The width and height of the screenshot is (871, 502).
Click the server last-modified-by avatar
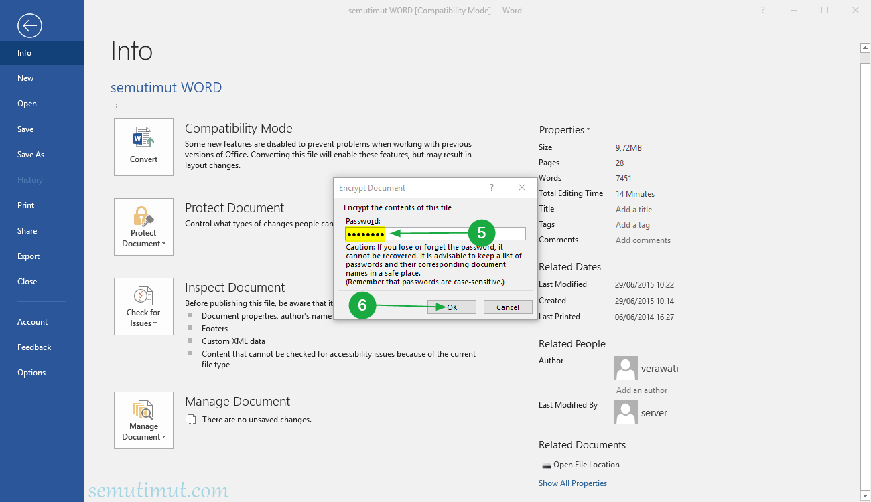click(x=626, y=412)
